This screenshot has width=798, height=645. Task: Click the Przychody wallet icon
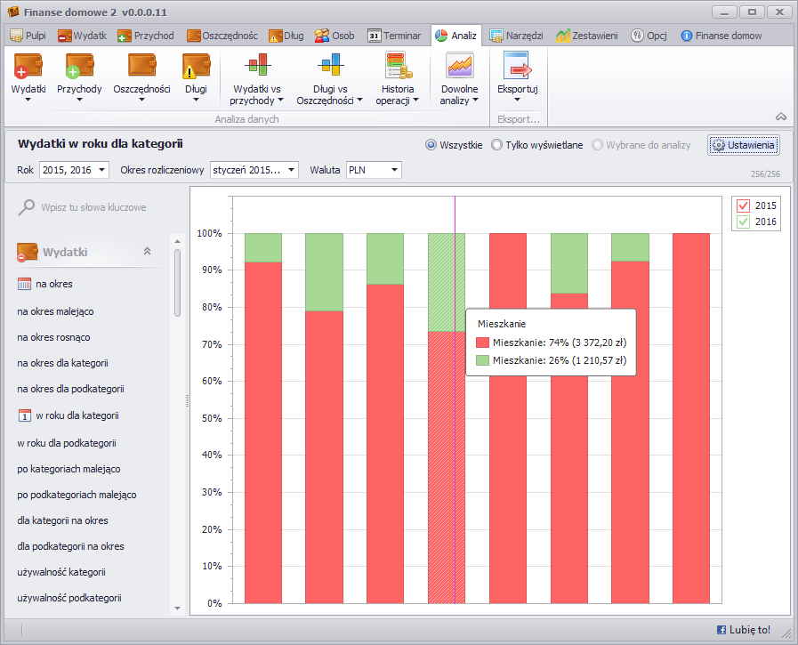[x=79, y=67]
